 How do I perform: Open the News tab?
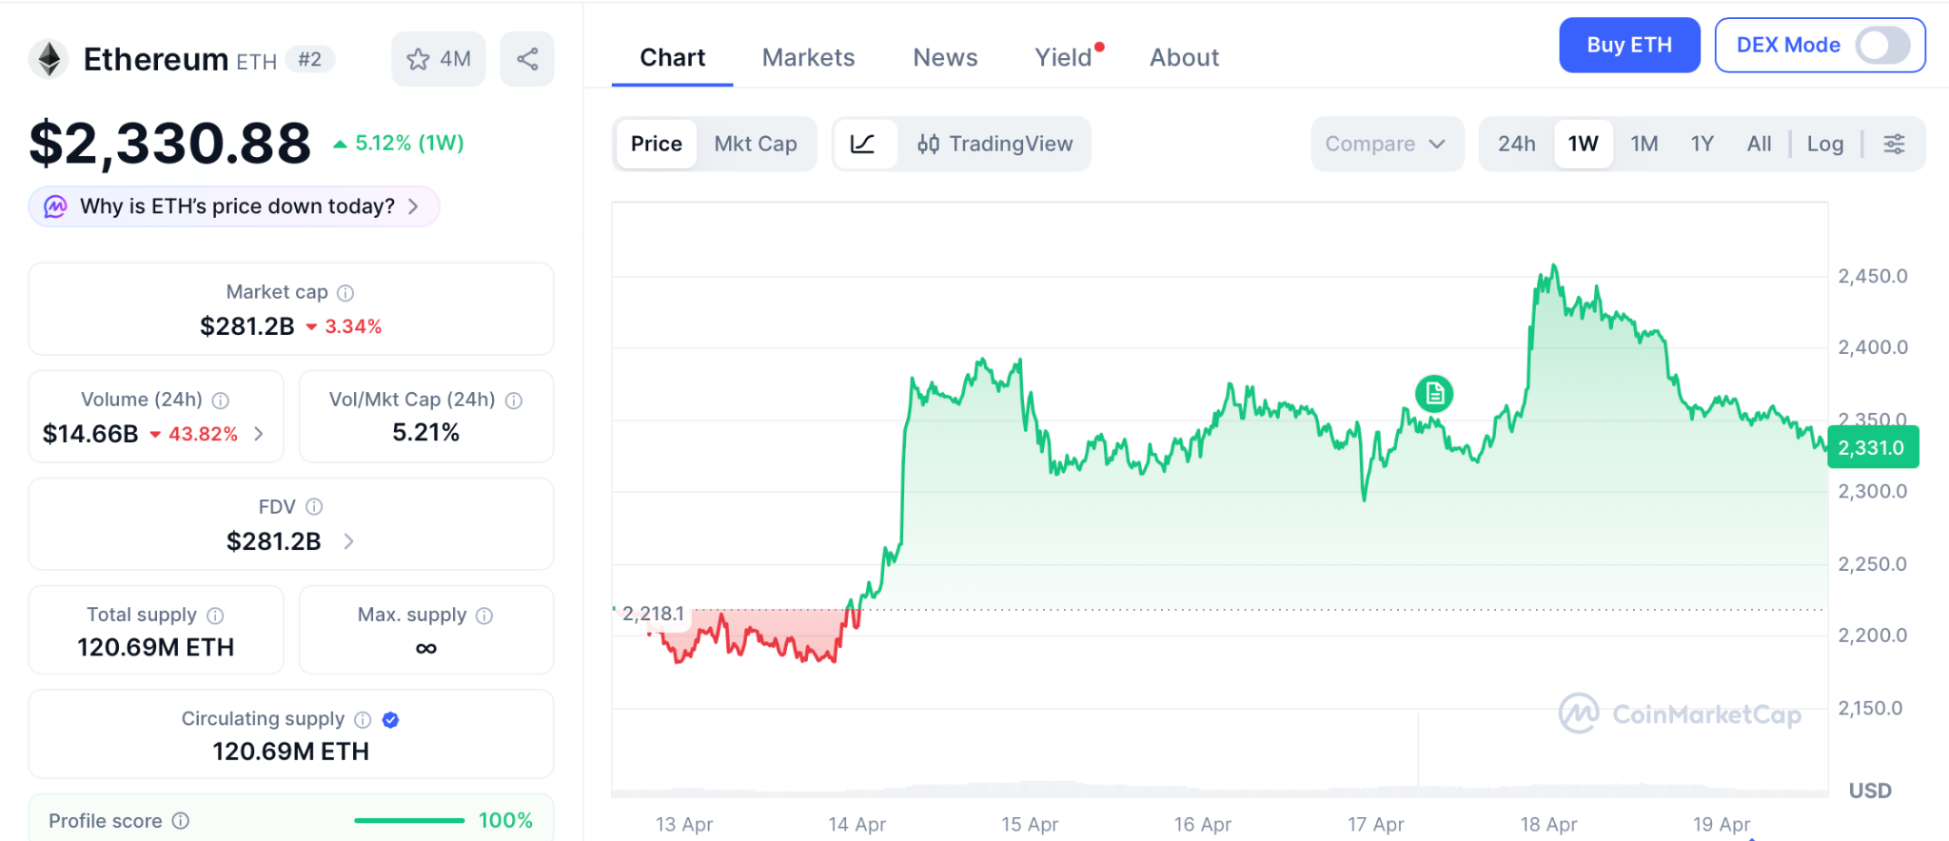[945, 58]
